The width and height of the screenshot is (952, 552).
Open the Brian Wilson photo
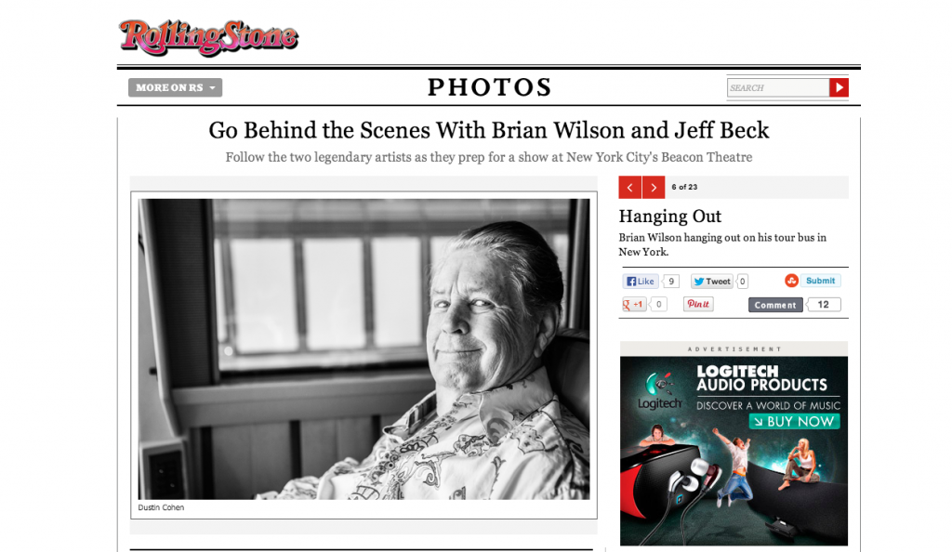coord(364,348)
